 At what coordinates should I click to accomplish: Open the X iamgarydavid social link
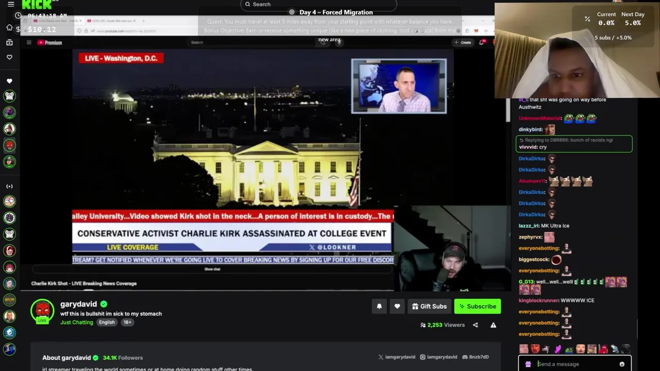[x=397, y=357]
